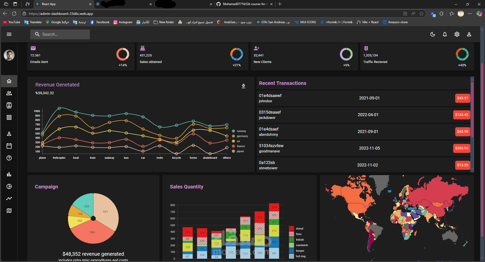Image resolution: width=485 pixels, height=262 pixels.
Task: Toggle dark mode with the moon icon
Action: [433, 34]
